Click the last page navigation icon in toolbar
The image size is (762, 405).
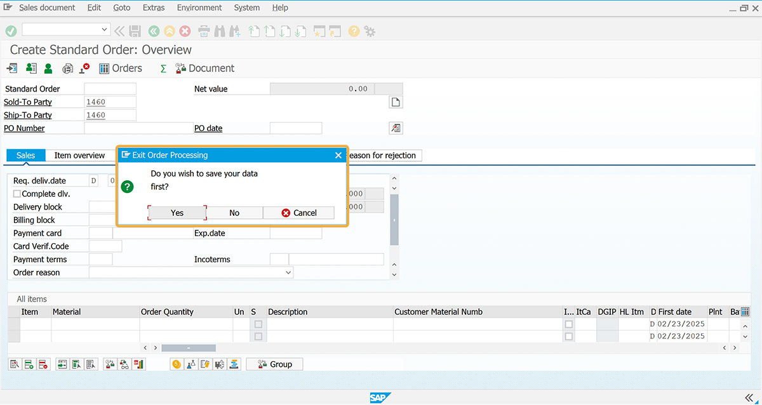click(x=301, y=30)
